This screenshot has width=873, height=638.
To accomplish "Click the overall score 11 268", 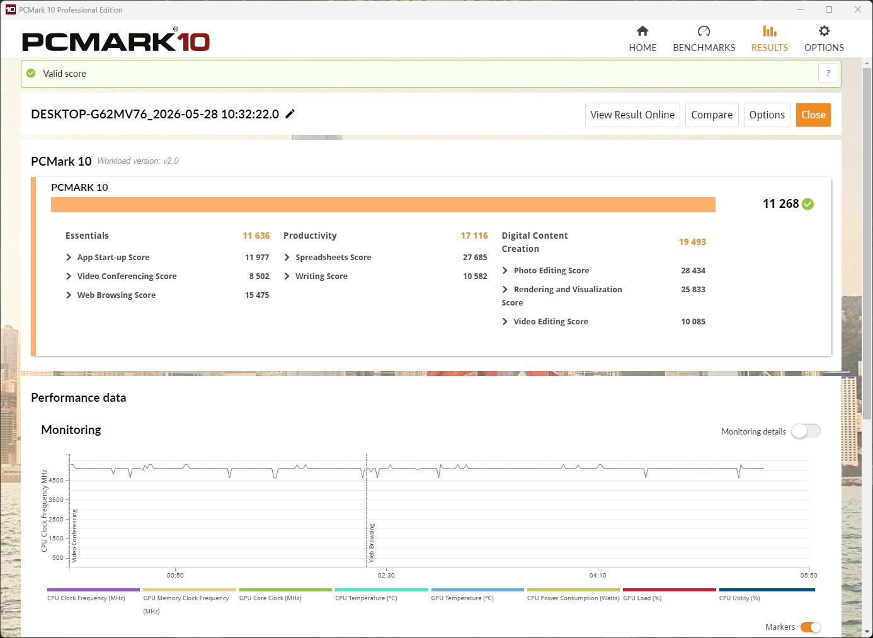I will 780,203.
